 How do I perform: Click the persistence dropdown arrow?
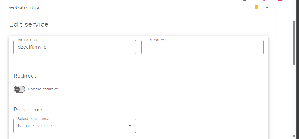(x=130, y=126)
